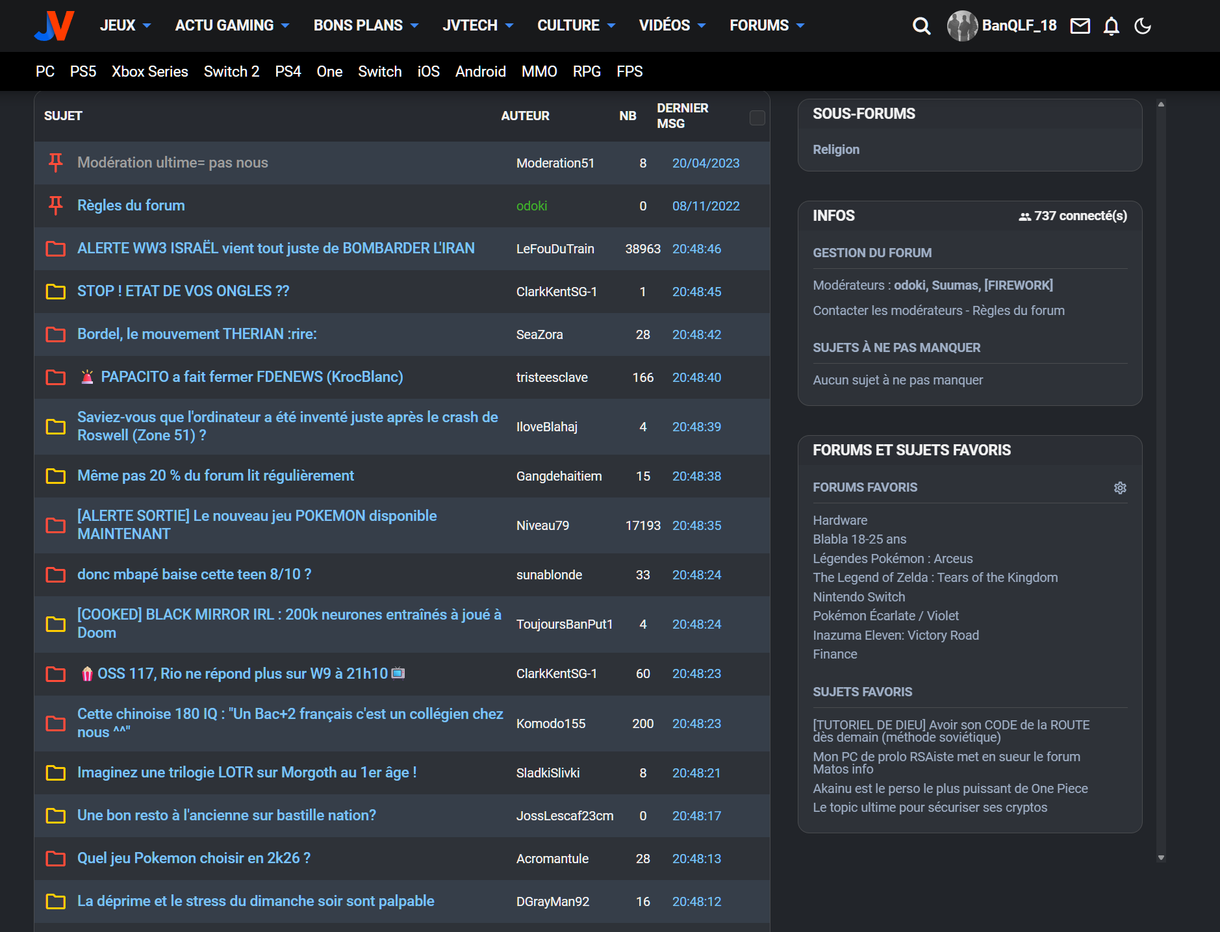This screenshot has height=932, width=1220.
Task: Click the BanQLF_18 profile avatar
Action: tap(962, 26)
